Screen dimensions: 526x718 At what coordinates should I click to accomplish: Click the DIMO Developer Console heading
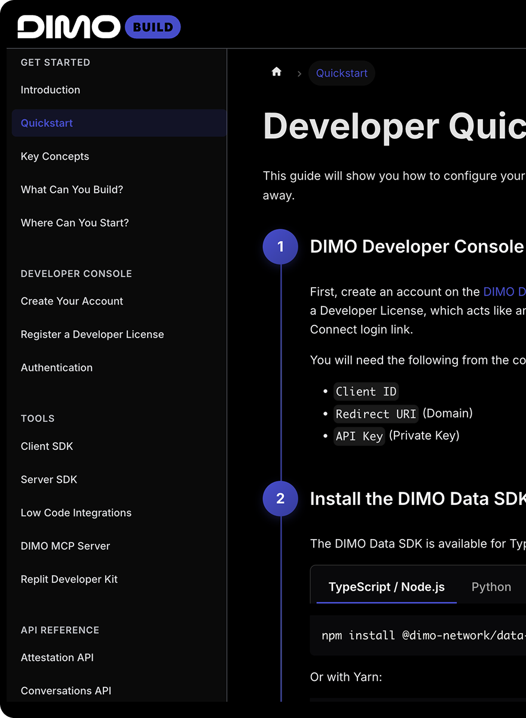coord(417,247)
